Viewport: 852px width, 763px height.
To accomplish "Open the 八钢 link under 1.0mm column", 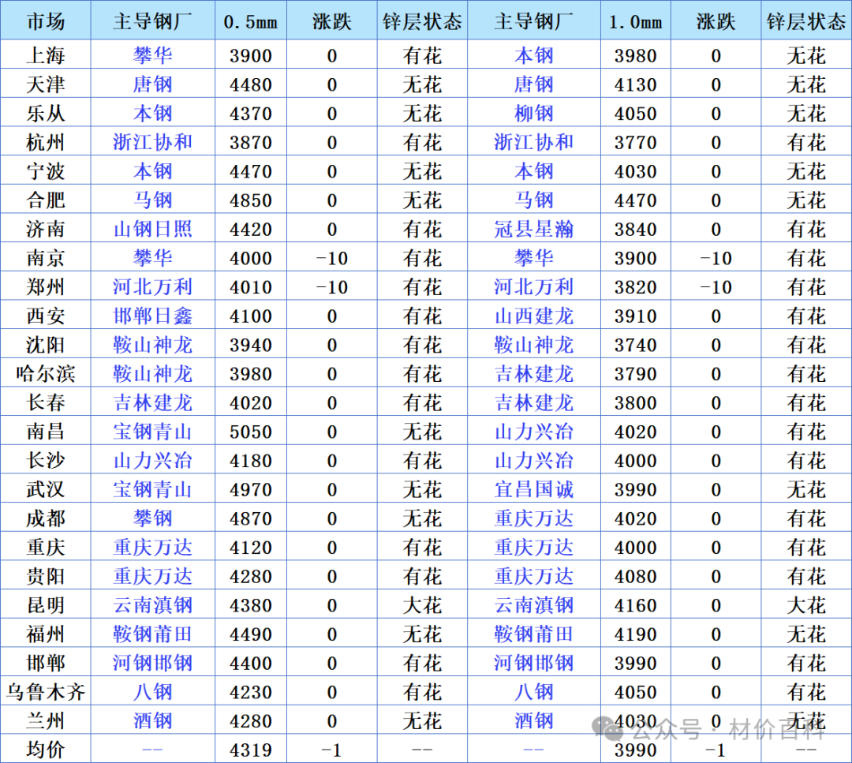I will point(533,692).
